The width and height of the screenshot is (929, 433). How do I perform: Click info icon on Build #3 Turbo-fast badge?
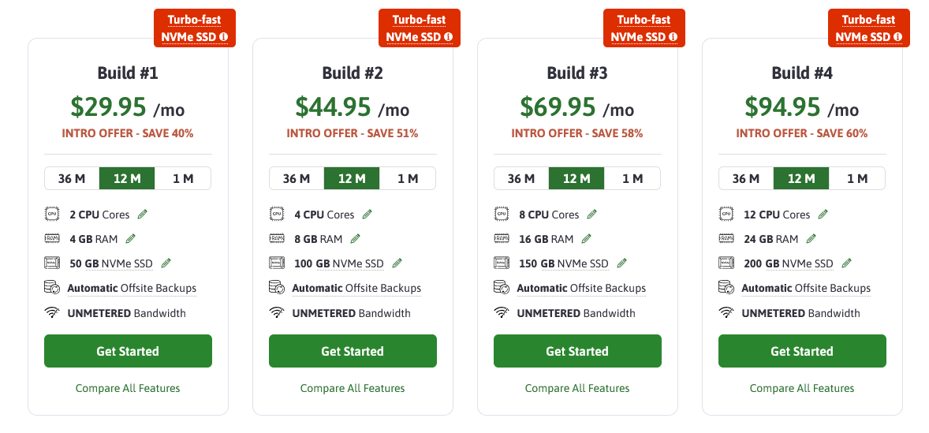pyautogui.click(x=673, y=36)
